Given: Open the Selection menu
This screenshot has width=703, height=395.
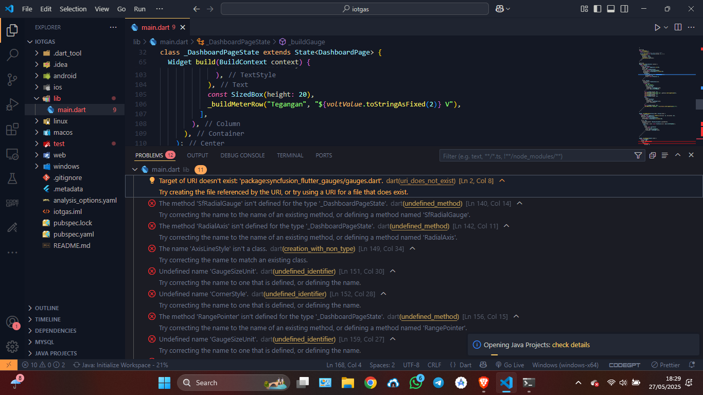Looking at the screenshot, I should (x=73, y=9).
